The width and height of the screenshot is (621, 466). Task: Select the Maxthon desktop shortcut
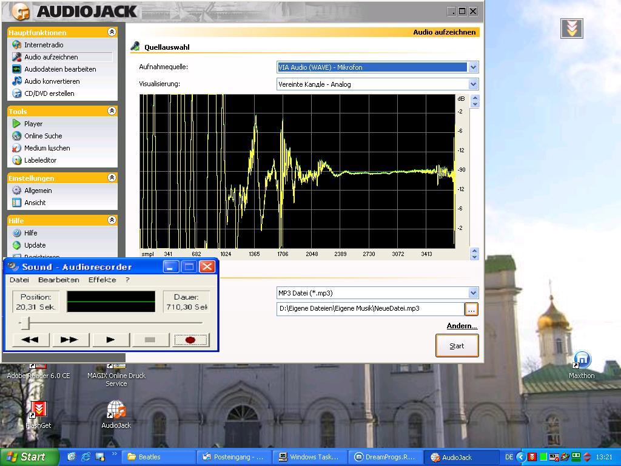click(582, 365)
